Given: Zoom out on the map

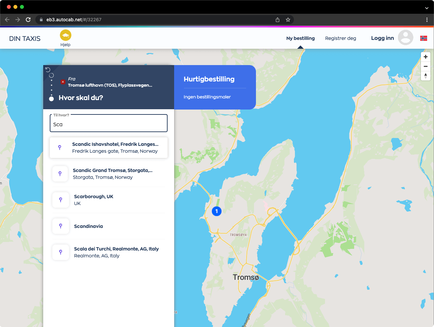Looking at the screenshot, I should click(425, 66).
